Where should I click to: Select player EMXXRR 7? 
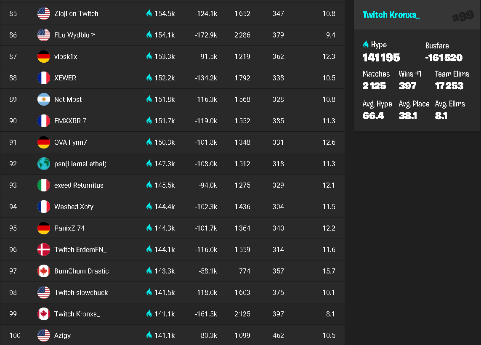[x=70, y=121]
